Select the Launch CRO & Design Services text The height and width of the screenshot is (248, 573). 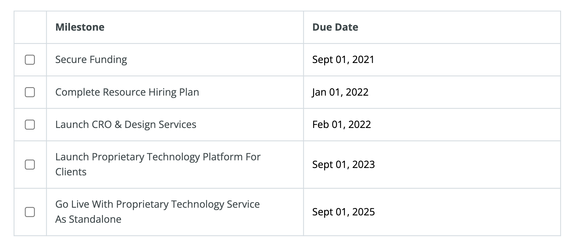pos(126,125)
